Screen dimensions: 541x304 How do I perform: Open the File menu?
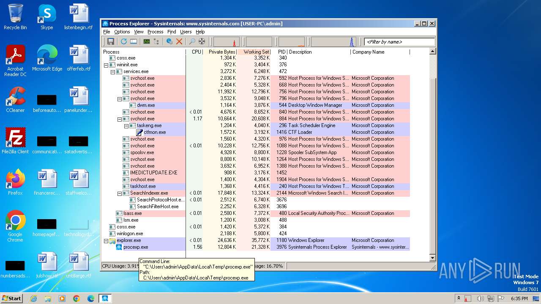click(107, 32)
